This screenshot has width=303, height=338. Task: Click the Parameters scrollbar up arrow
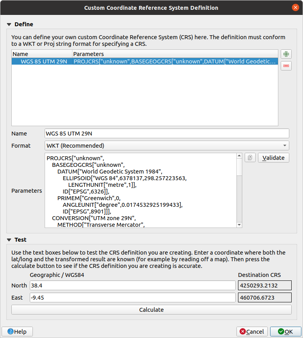[x=239, y=156]
